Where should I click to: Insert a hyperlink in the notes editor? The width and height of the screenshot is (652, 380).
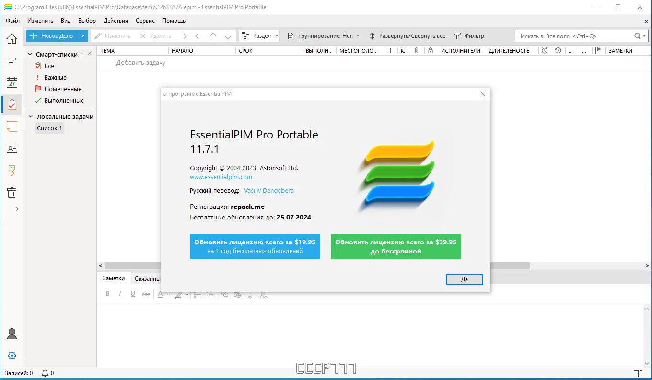click(225, 294)
